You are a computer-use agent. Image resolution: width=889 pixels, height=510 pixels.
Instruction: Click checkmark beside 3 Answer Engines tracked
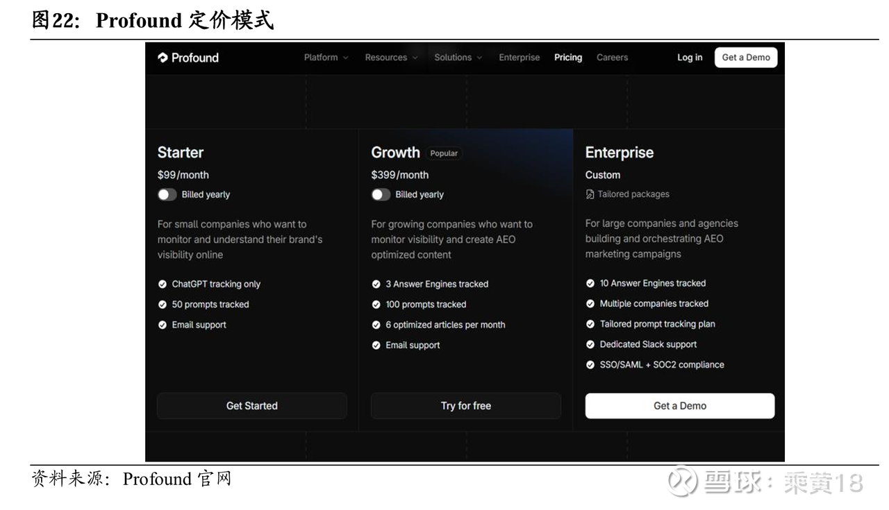tap(376, 284)
